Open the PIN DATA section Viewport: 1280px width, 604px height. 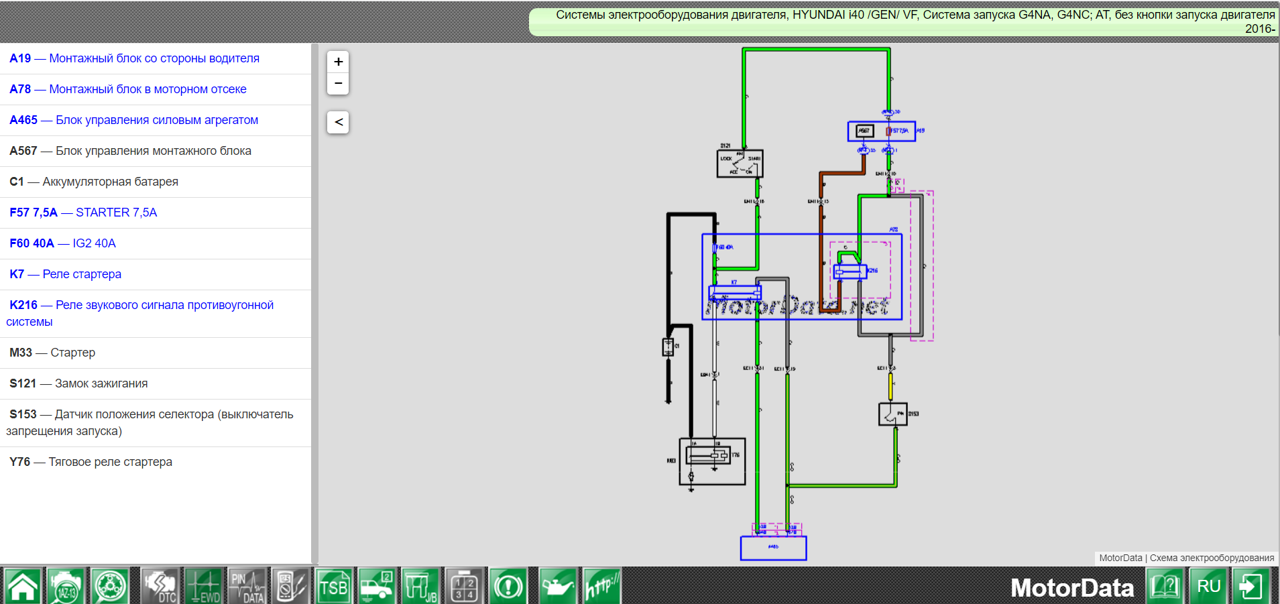pyautogui.click(x=247, y=586)
